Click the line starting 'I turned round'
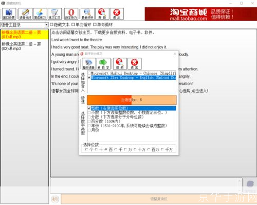 coord(65,69)
